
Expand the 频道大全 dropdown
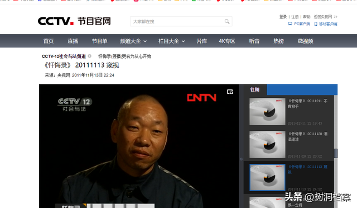tap(133, 41)
